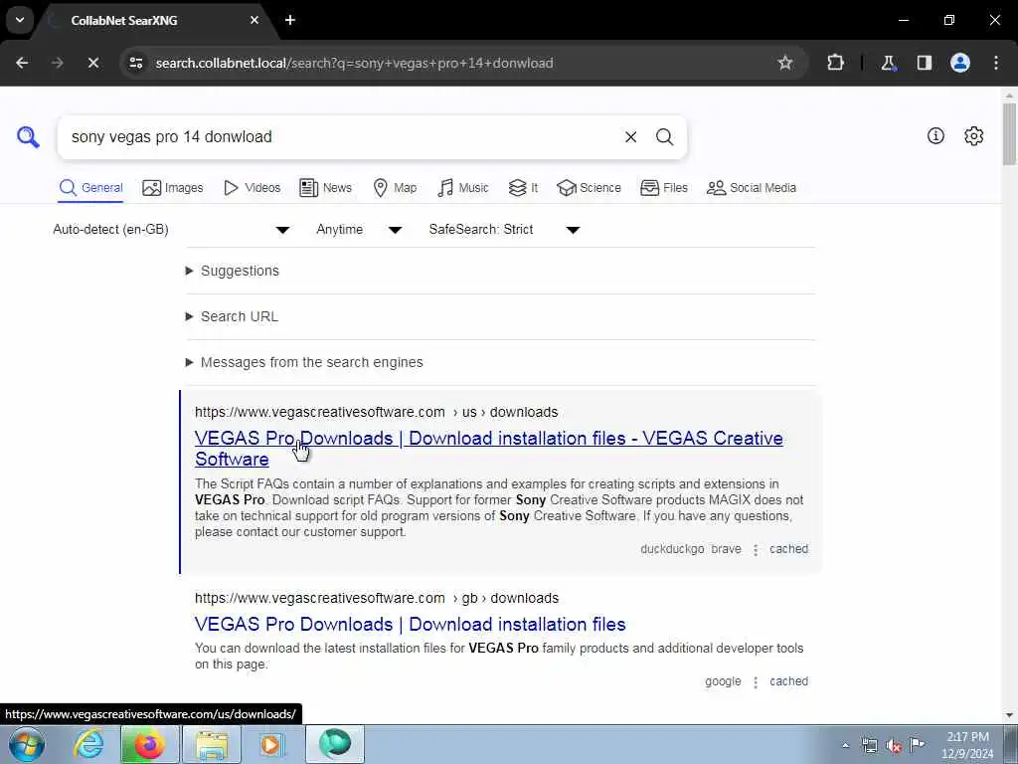Click the muted volume tray icon
This screenshot has height=764, width=1018.
pos(894,746)
